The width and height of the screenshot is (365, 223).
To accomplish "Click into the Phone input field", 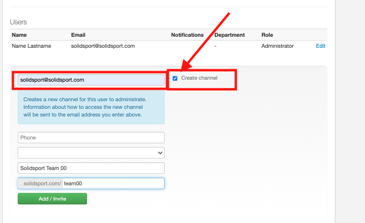I will [91, 138].
